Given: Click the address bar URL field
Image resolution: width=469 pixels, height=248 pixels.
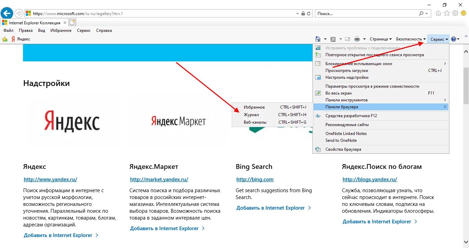Looking at the screenshot, I should (160, 14).
